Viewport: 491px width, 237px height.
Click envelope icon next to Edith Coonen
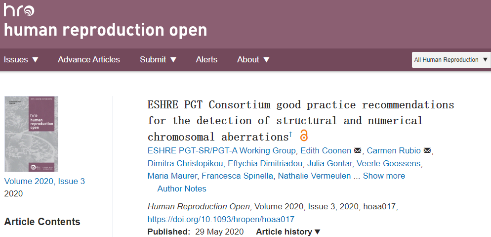pos(358,151)
